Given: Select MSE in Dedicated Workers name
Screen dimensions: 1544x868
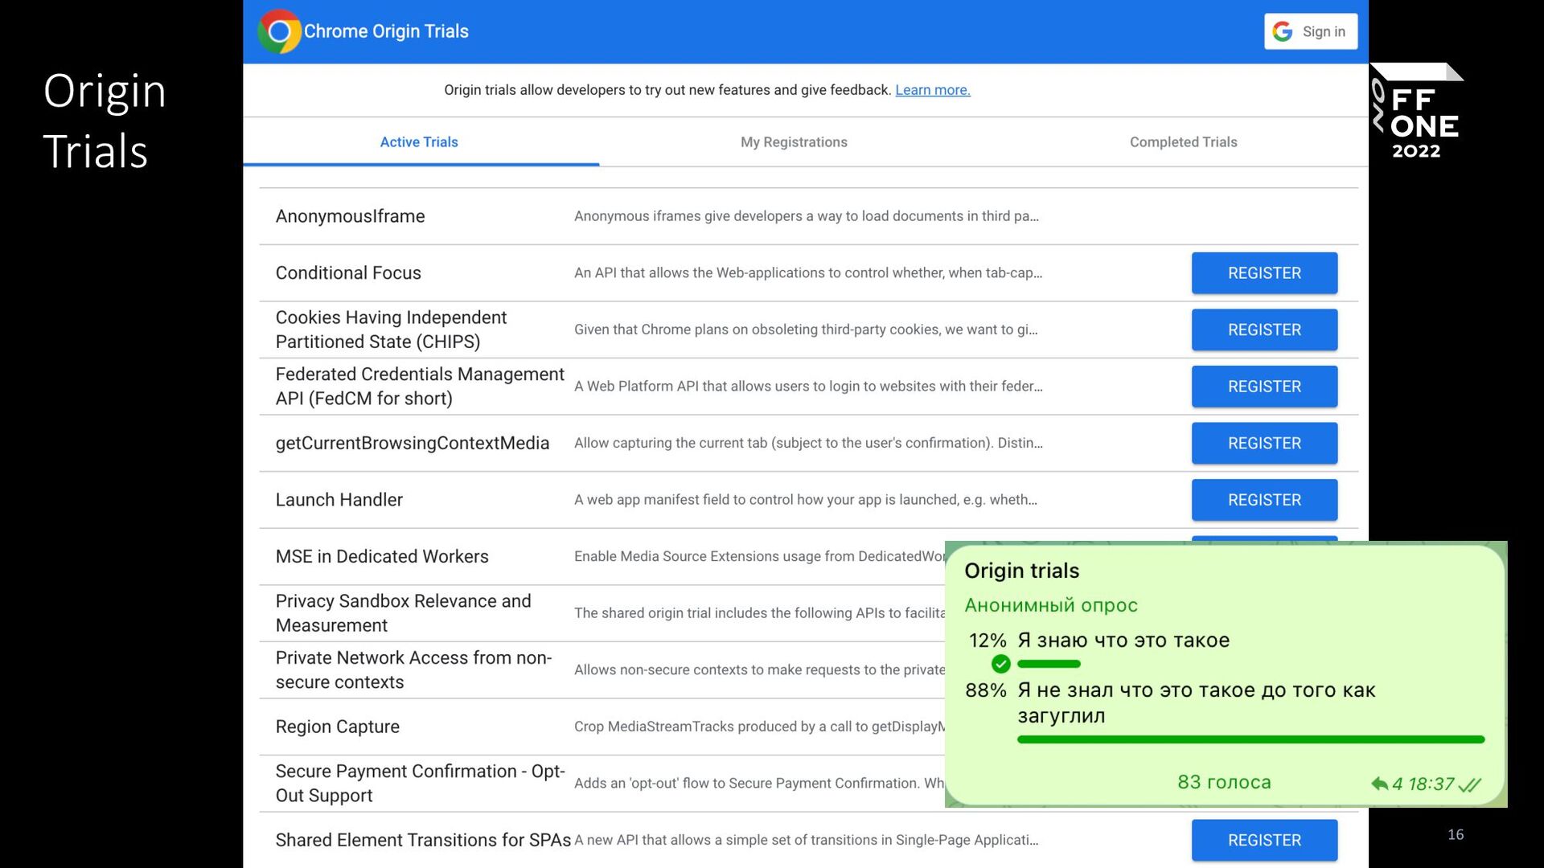Looking at the screenshot, I should (x=382, y=557).
